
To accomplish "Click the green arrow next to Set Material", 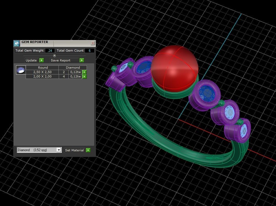I will click(x=88, y=150).
